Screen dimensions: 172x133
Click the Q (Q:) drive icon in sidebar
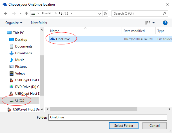(x=12, y=101)
